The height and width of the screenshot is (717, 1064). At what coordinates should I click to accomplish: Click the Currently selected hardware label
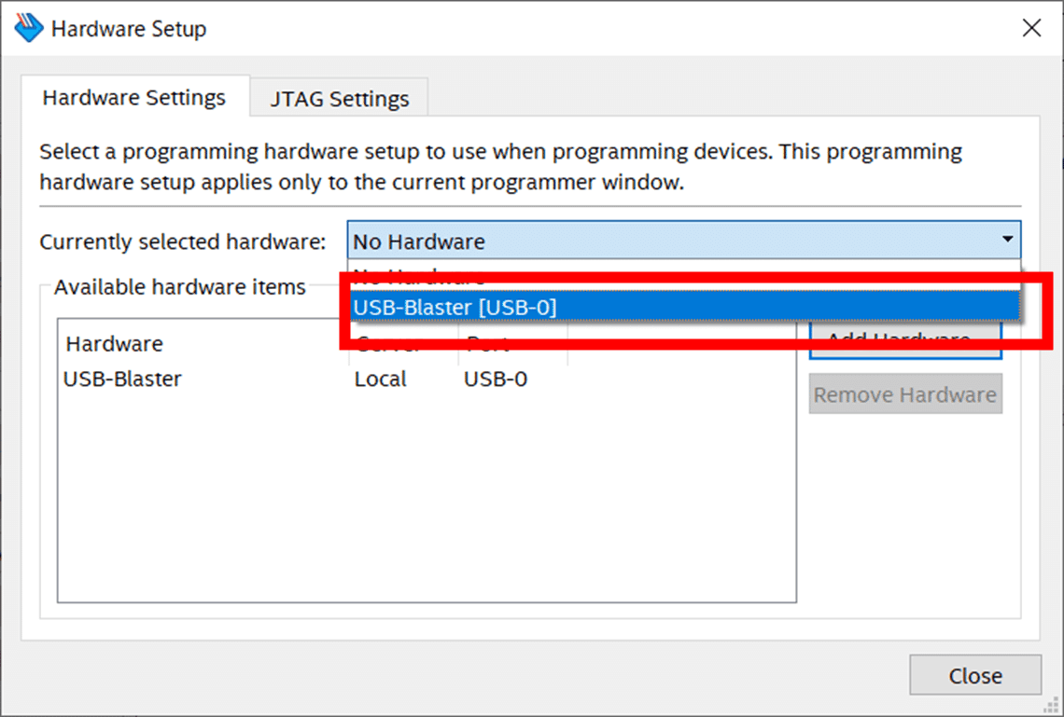point(183,241)
